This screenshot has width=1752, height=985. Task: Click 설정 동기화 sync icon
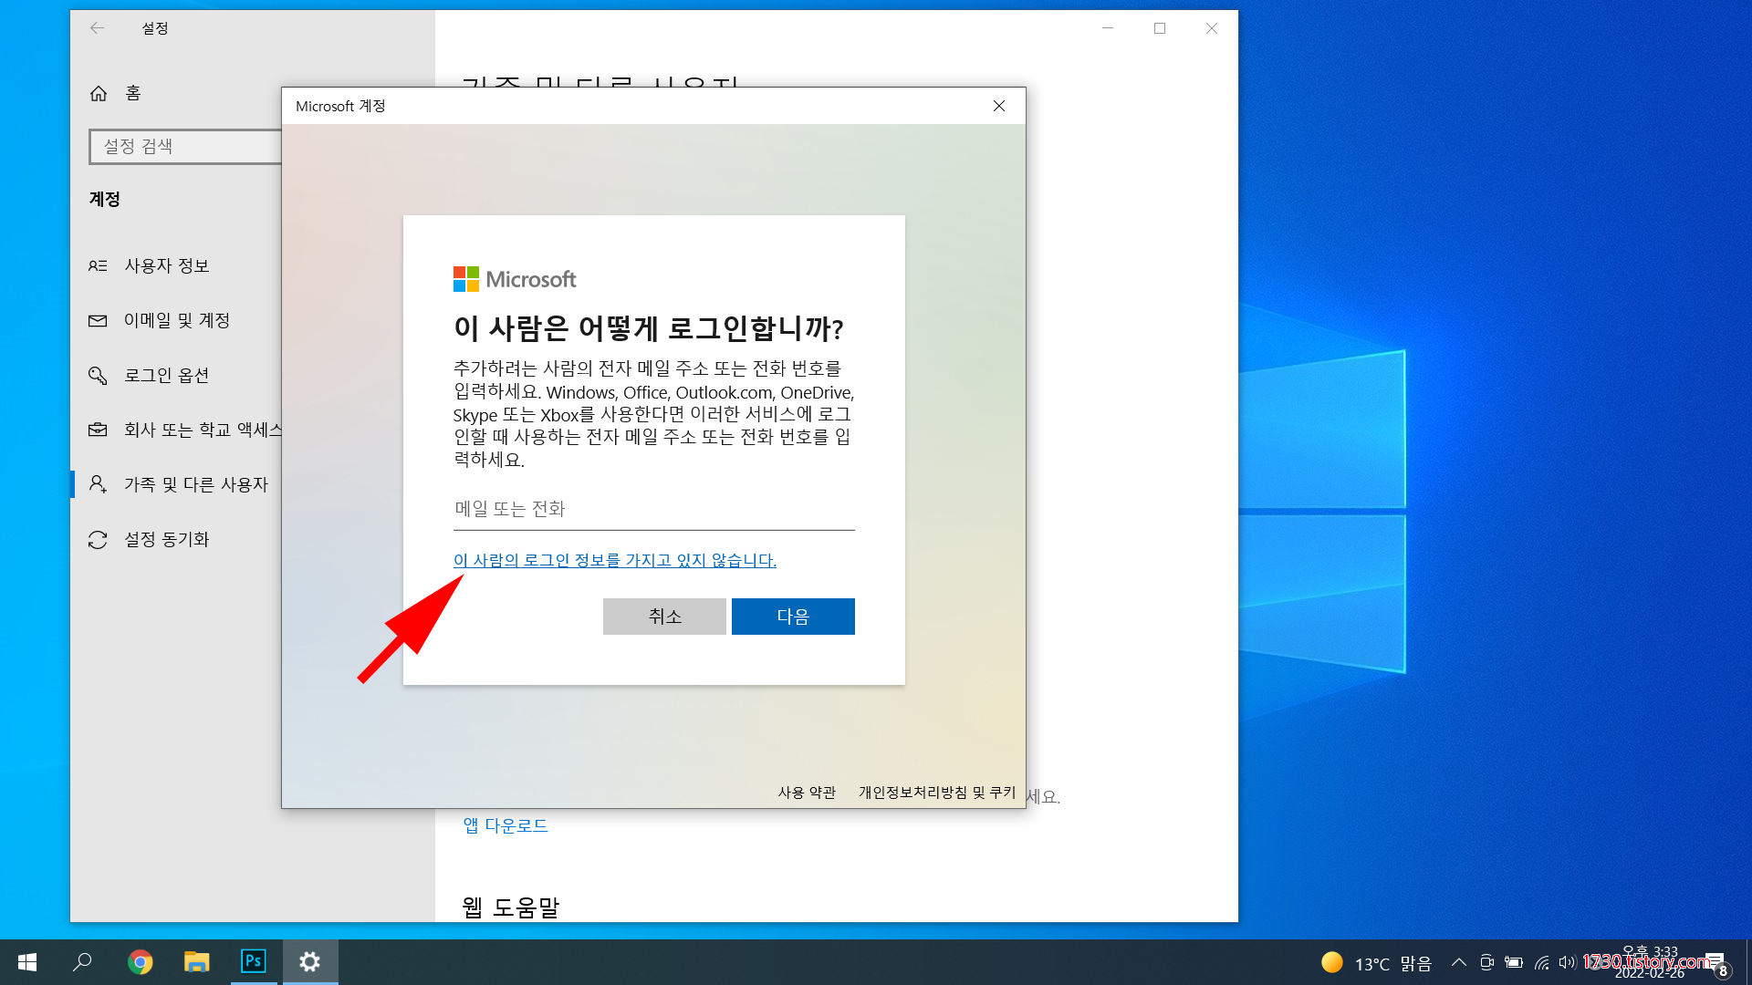(98, 539)
